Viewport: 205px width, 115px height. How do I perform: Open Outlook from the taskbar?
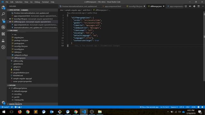(52, 112)
